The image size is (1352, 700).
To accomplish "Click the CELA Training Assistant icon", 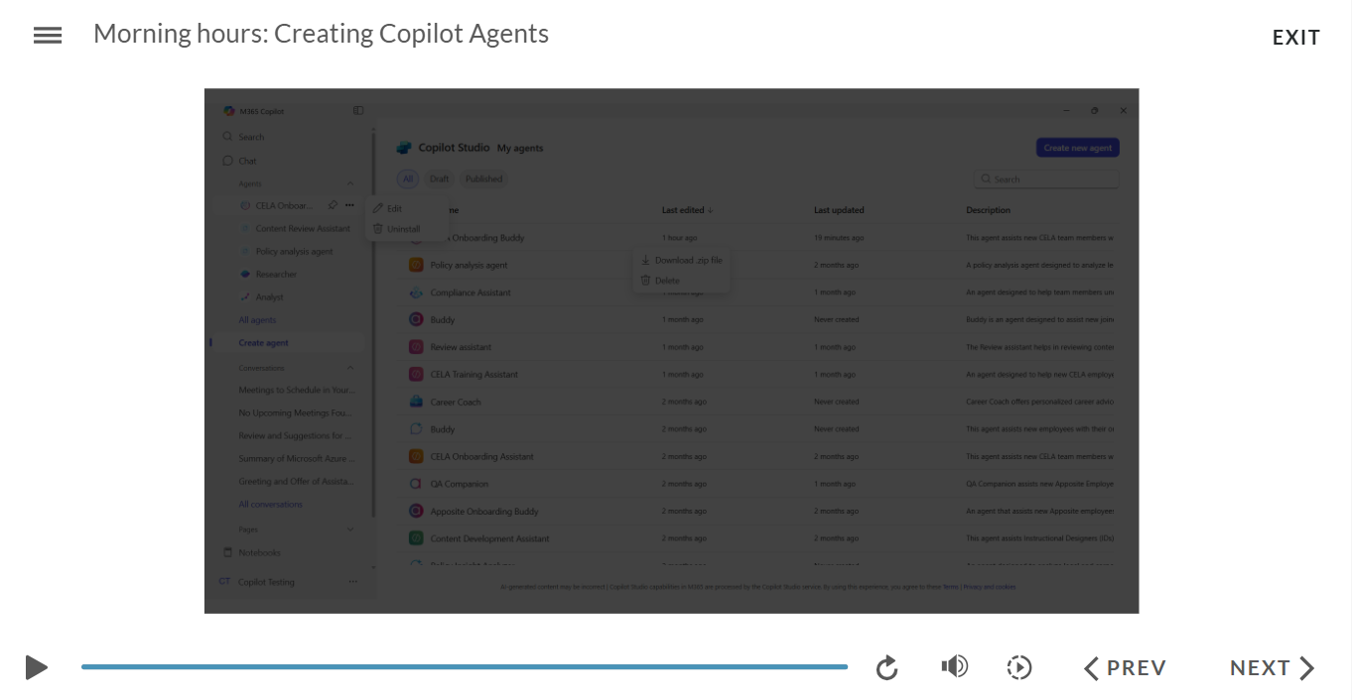I will click(417, 375).
